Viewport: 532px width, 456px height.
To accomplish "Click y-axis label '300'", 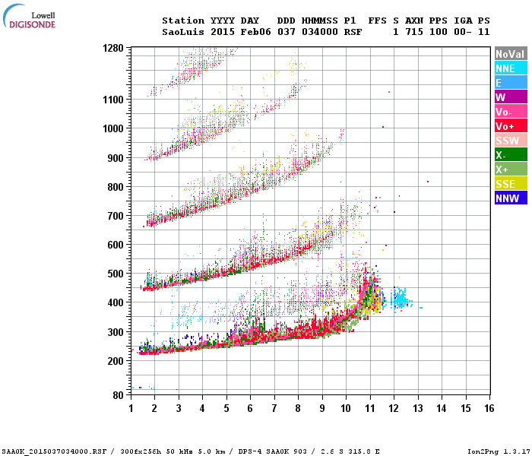I will pyautogui.click(x=116, y=332).
